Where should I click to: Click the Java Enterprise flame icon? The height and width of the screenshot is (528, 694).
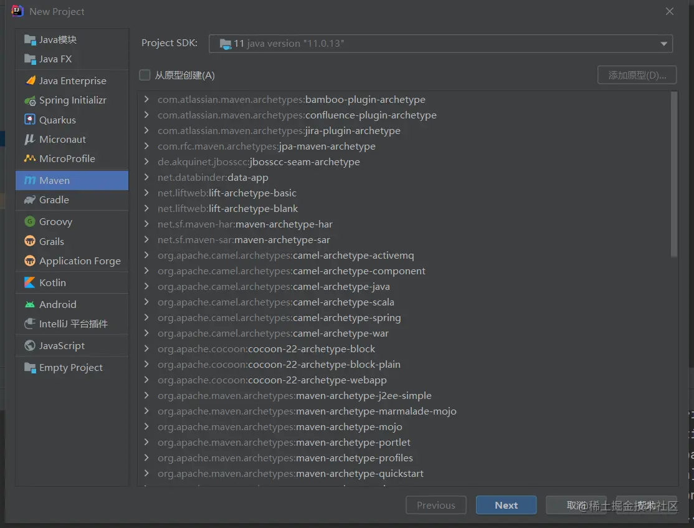[30, 80]
